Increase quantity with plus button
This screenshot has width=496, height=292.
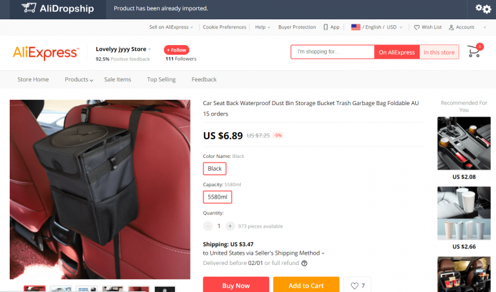230,226
